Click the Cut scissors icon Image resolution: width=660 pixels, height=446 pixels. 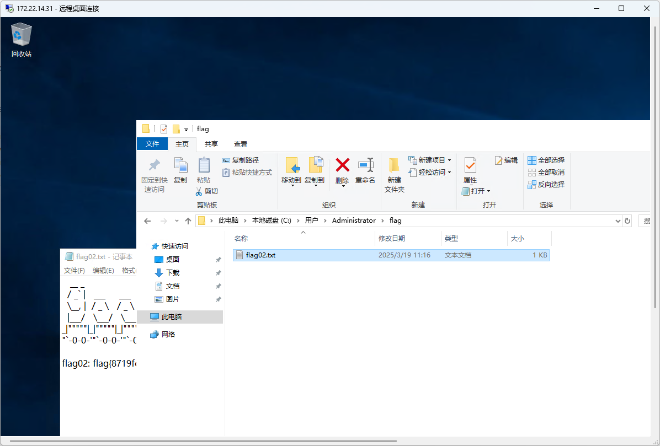[x=199, y=191]
